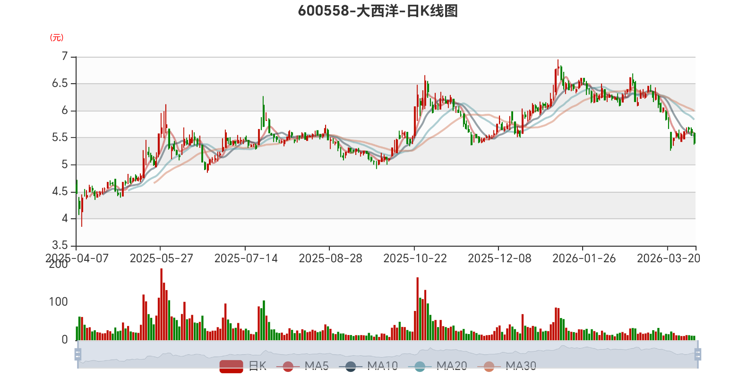The height and width of the screenshot is (378, 756).
Task: Click the left data zoom handle
Action: click(78, 354)
